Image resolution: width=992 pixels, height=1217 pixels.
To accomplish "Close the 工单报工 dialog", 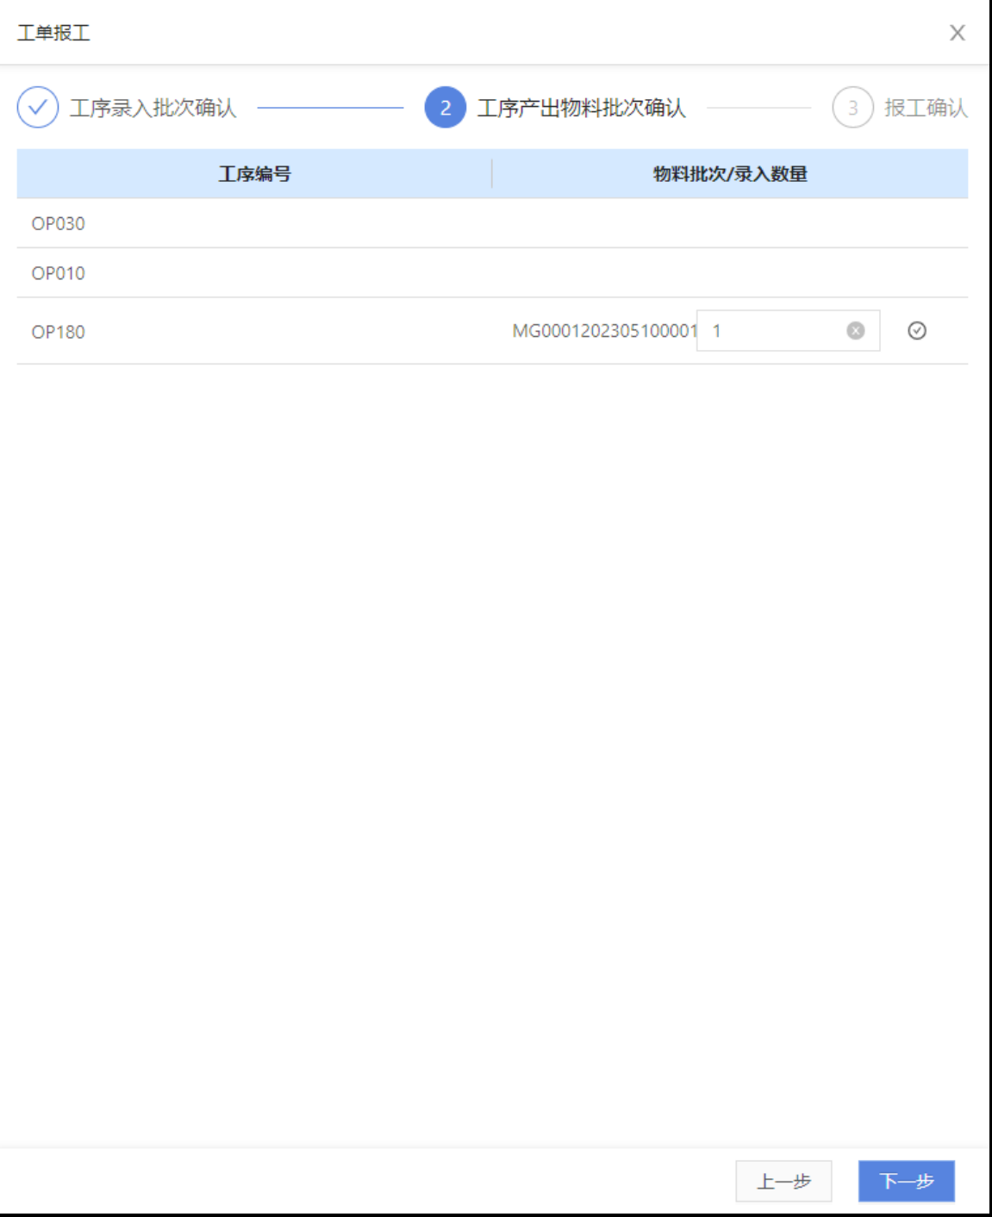I will (x=957, y=33).
